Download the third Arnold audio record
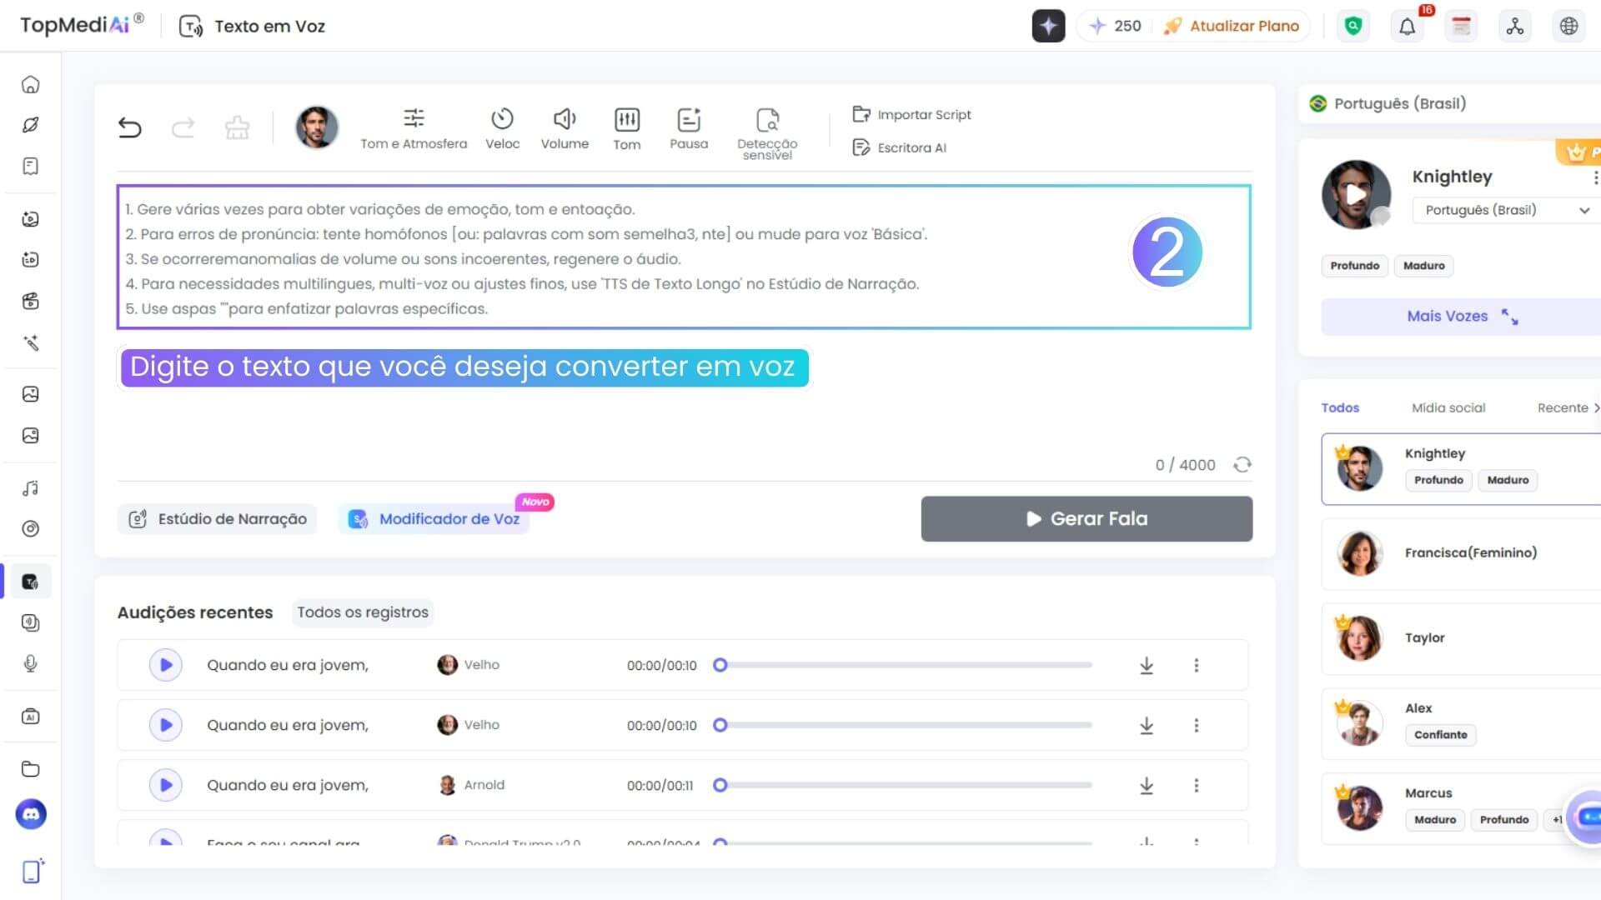 (x=1147, y=785)
